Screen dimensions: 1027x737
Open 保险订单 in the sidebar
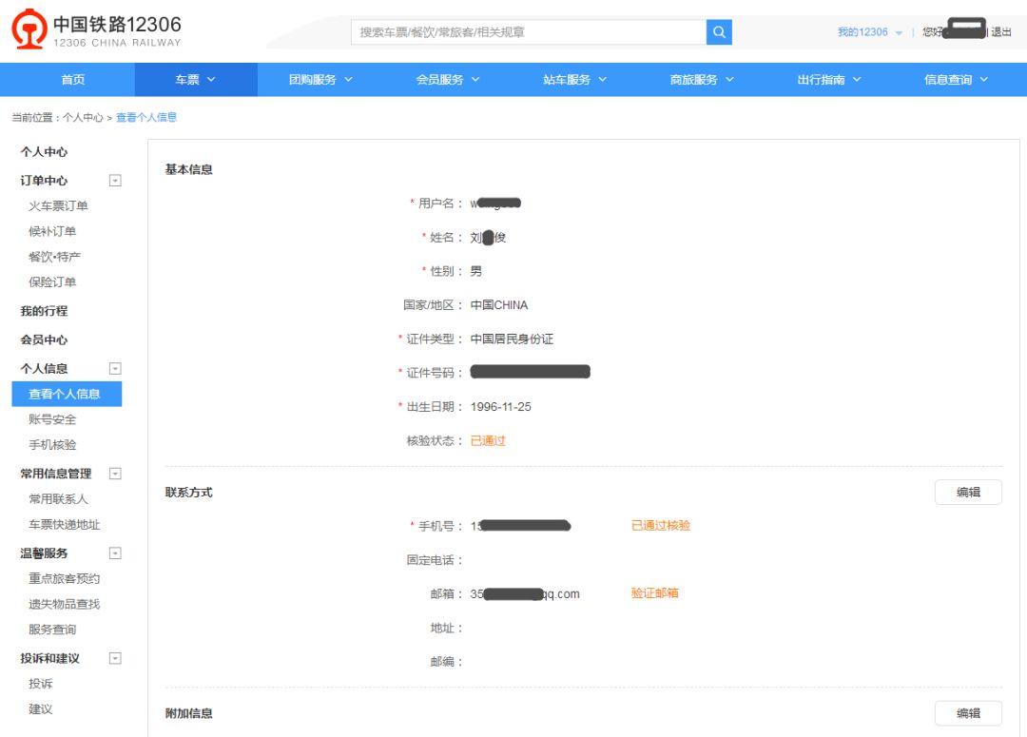coord(52,282)
